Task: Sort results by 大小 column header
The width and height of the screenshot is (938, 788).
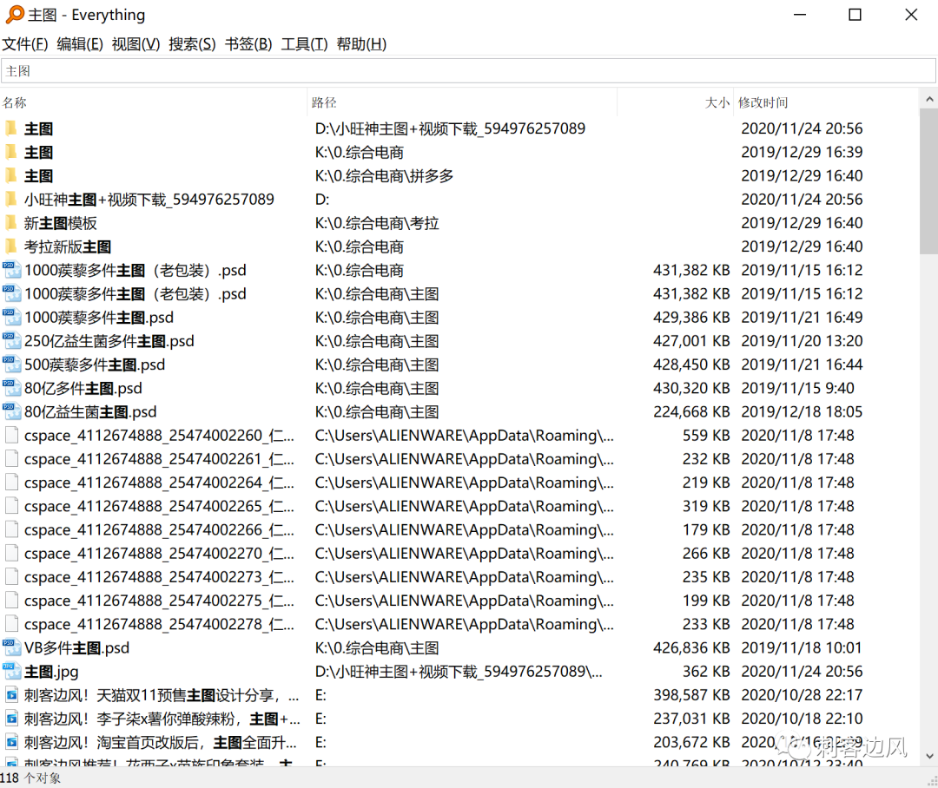Action: (674, 102)
